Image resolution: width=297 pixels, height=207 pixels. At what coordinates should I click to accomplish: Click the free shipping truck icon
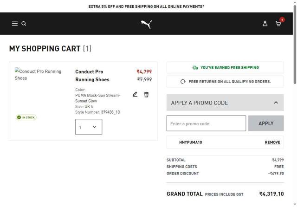(x=195, y=68)
